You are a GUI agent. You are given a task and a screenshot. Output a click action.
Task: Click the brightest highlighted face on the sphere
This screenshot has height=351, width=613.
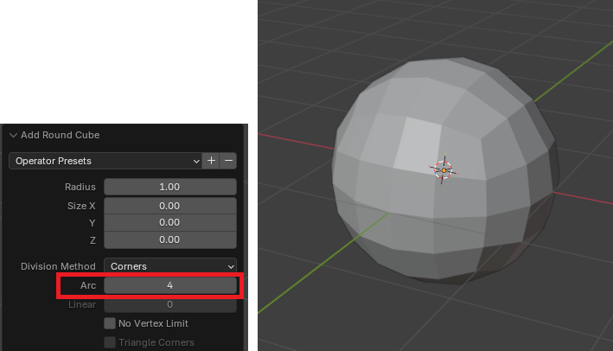417,144
